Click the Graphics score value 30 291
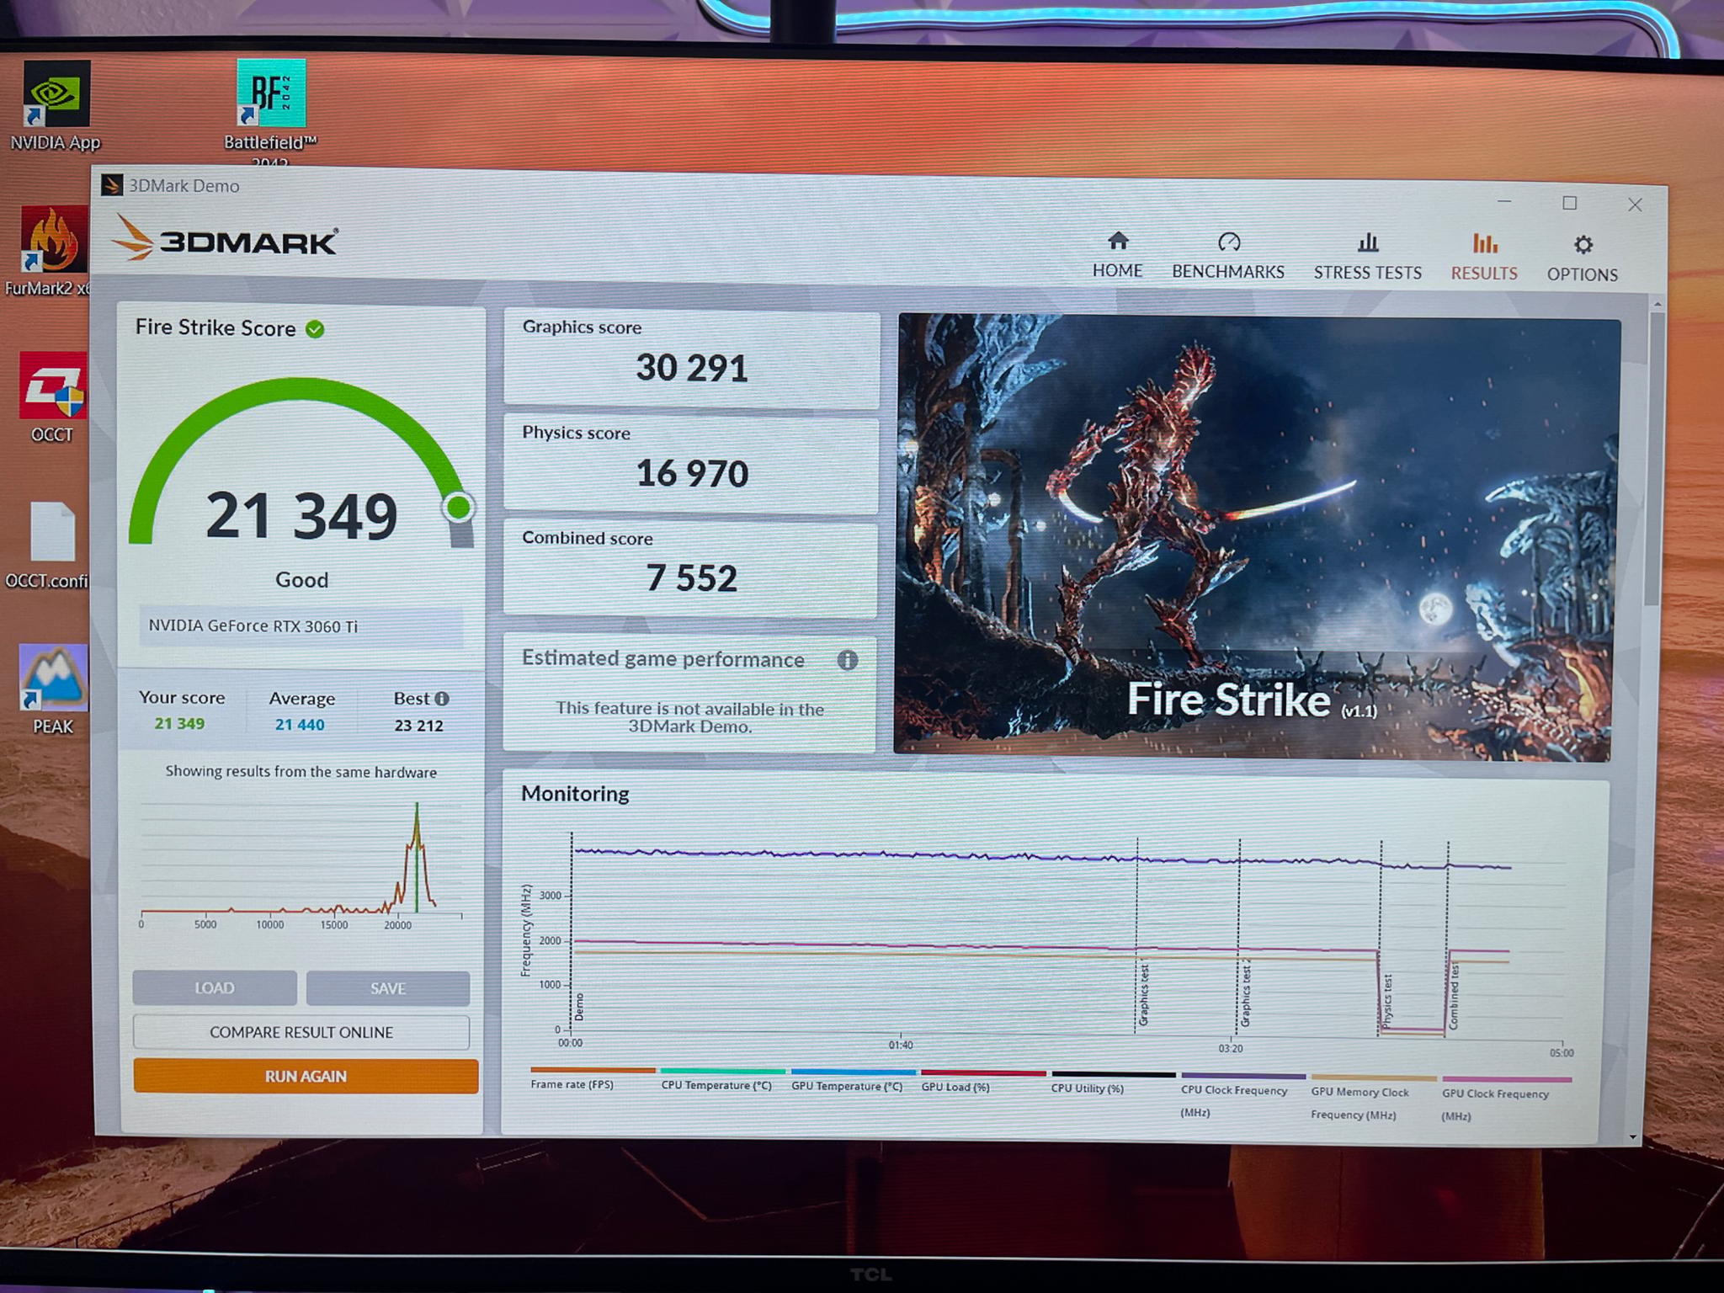The height and width of the screenshot is (1293, 1724). (692, 368)
